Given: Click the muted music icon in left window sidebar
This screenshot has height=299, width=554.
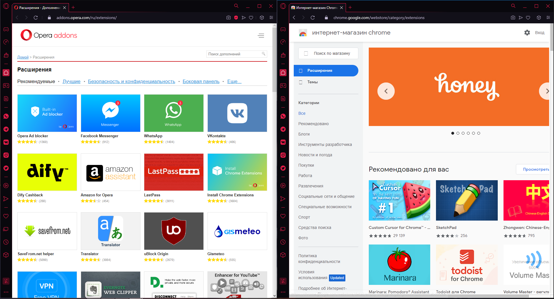Looking at the screenshot, I should tap(6, 281).
